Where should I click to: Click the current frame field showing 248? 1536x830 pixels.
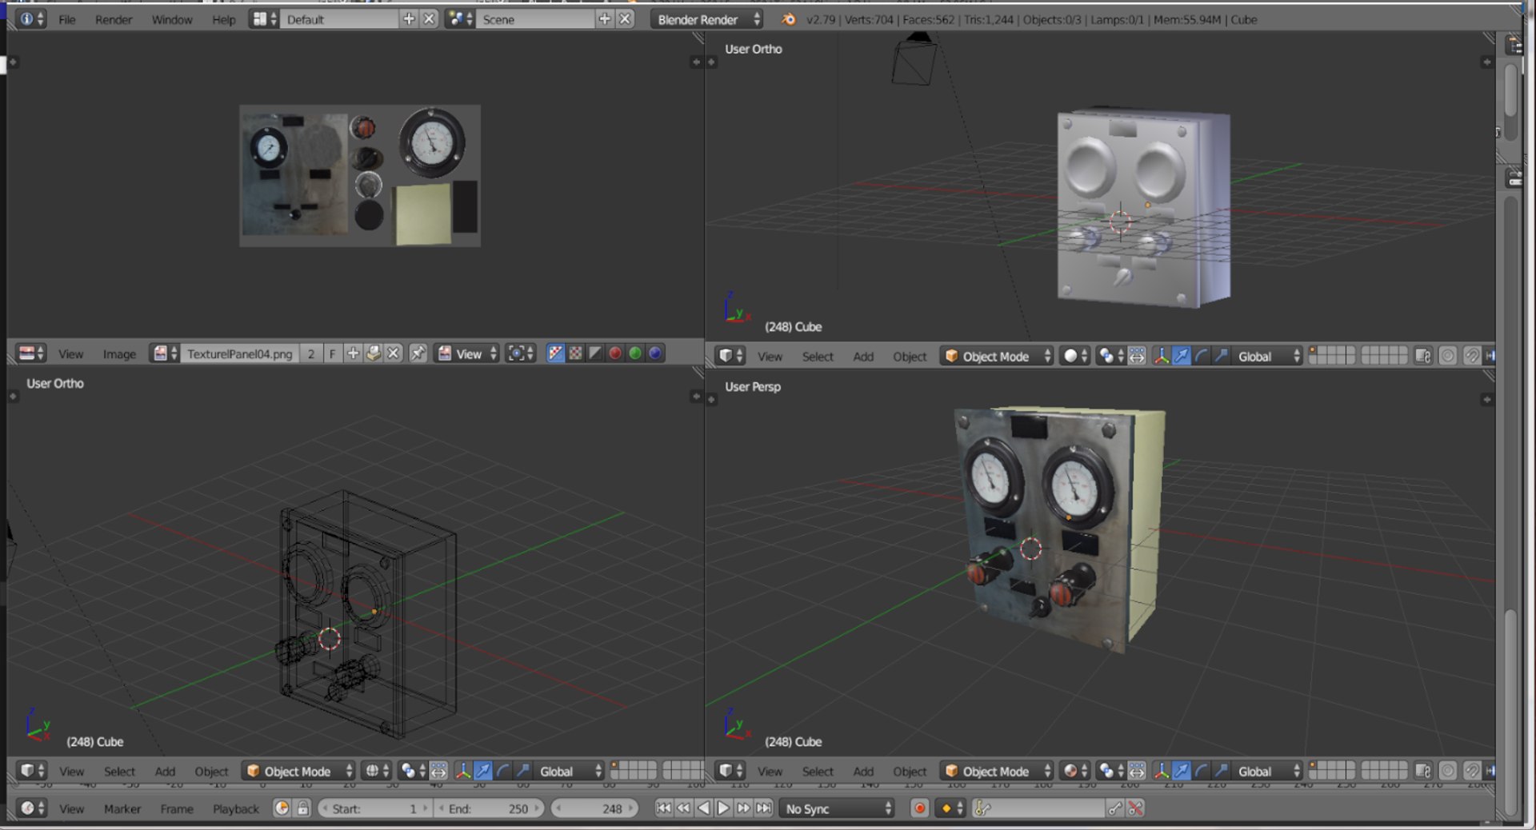594,808
